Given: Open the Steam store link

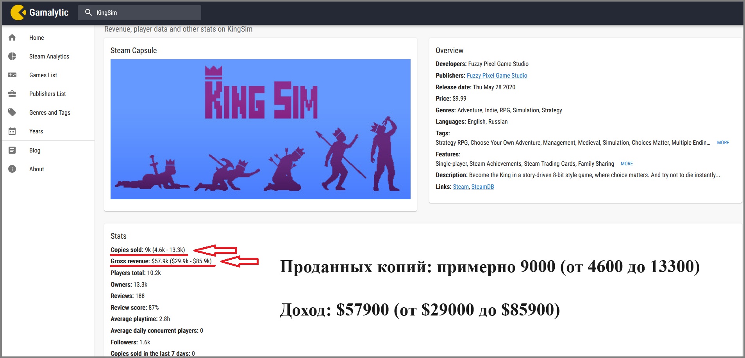Looking at the screenshot, I should [461, 186].
